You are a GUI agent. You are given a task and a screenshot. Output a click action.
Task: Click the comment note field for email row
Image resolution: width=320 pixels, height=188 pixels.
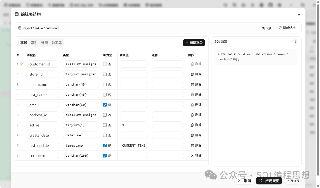coord(167,105)
